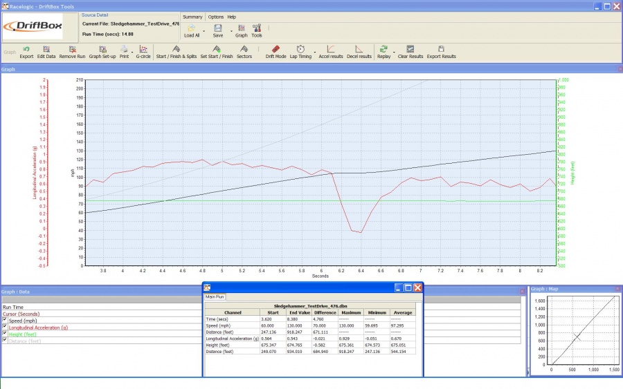Open the Save dropdown arrow
Image resolution: width=623 pixels, height=389 pixels.
pyautogui.click(x=231, y=31)
